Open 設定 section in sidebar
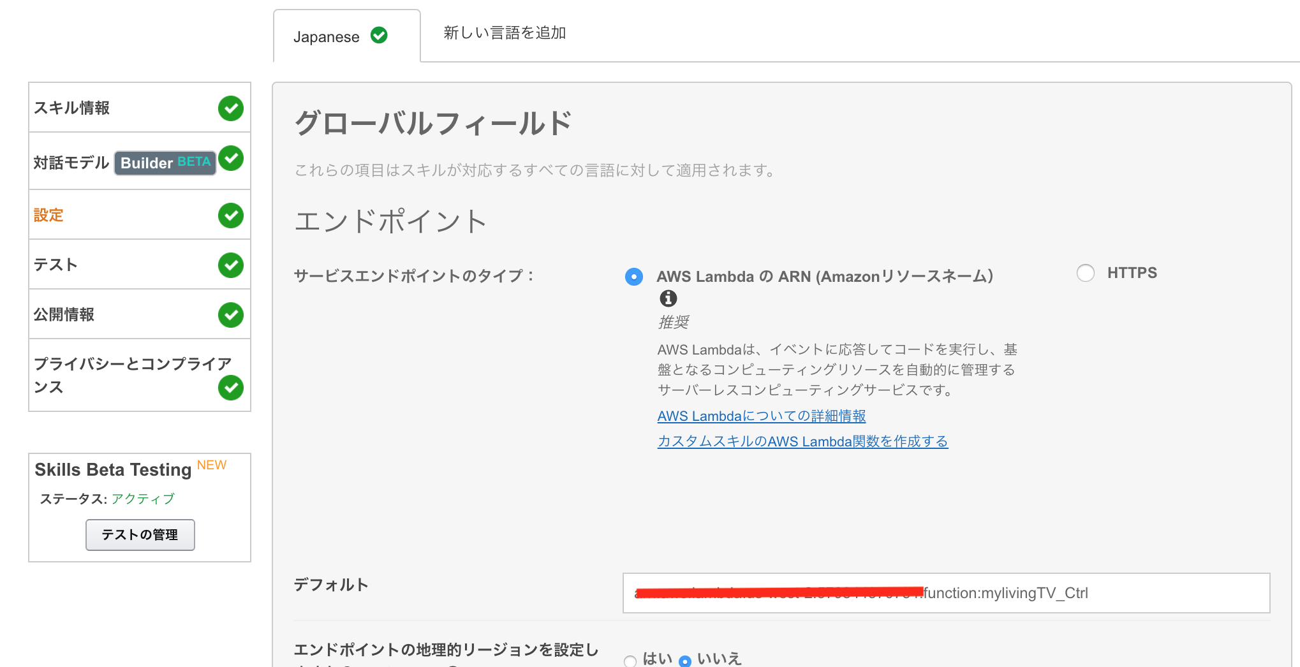The width and height of the screenshot is (1300, 667). [140, 215]
